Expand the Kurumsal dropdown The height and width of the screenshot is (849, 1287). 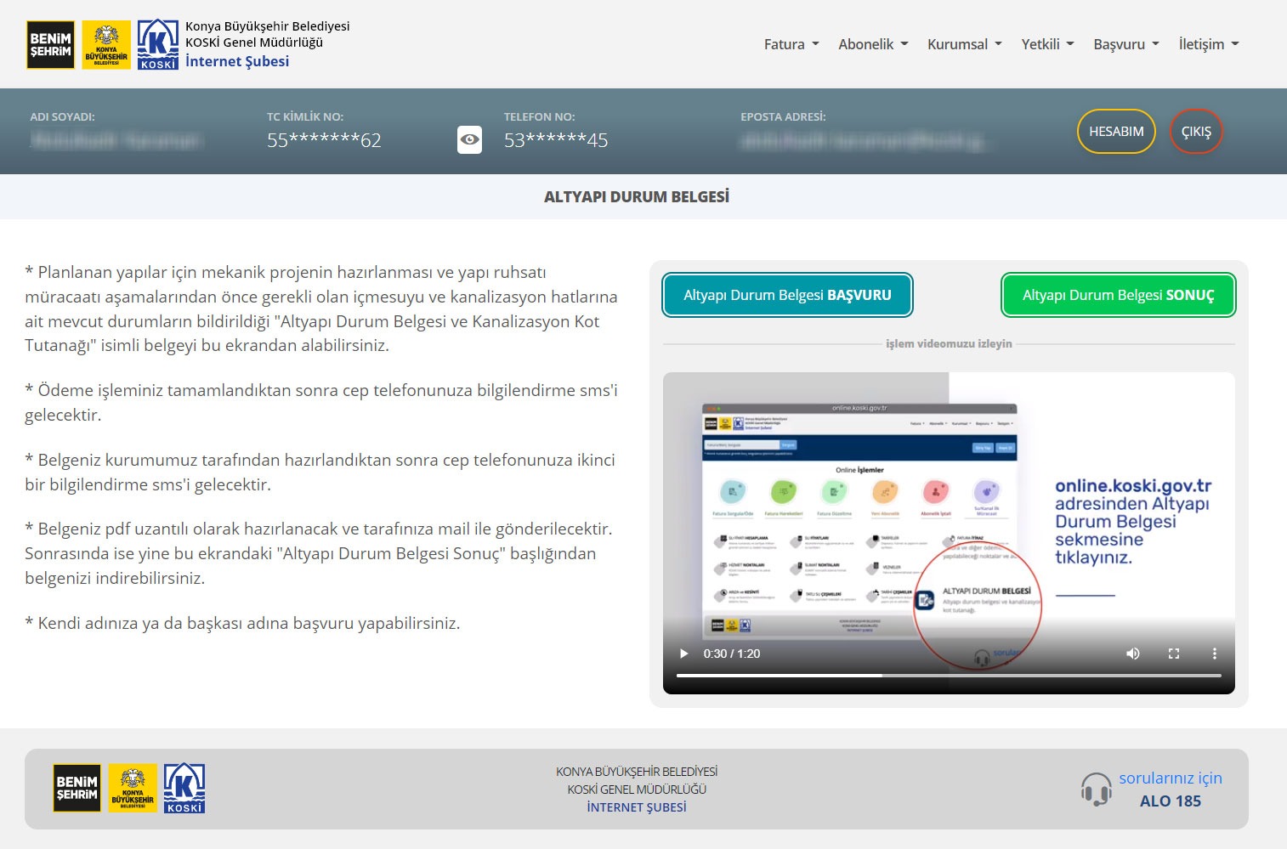tap(964, 44)
